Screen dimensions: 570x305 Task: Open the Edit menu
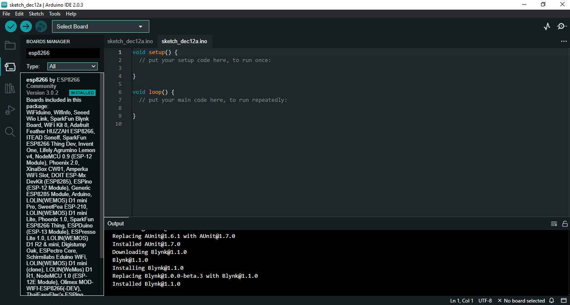click(x=19, y=14)
